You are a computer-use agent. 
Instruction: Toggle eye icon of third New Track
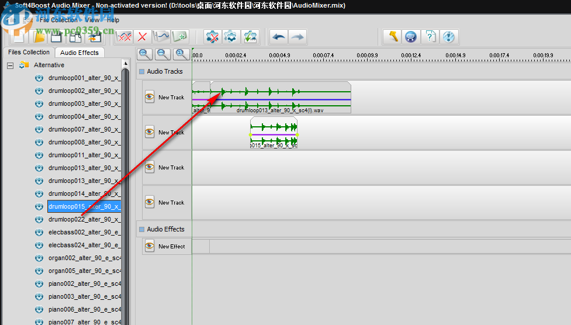[150, 167]
